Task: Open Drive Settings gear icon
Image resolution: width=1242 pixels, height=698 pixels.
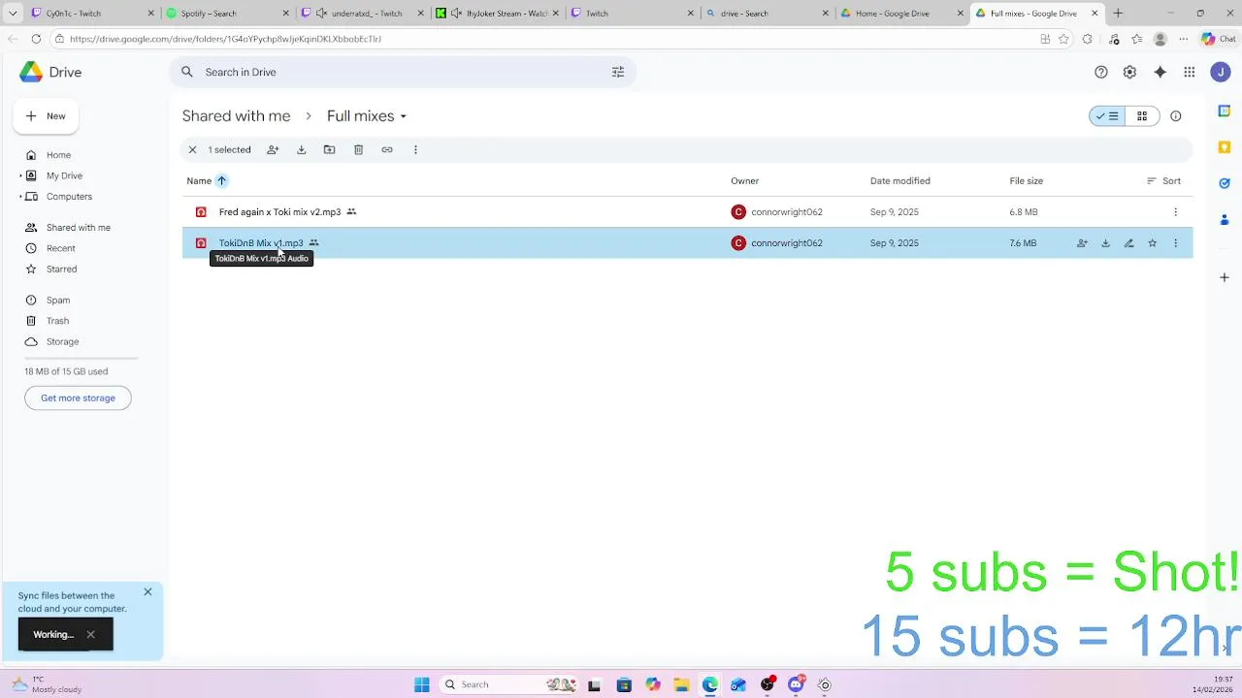Action: click(1129, 72)
